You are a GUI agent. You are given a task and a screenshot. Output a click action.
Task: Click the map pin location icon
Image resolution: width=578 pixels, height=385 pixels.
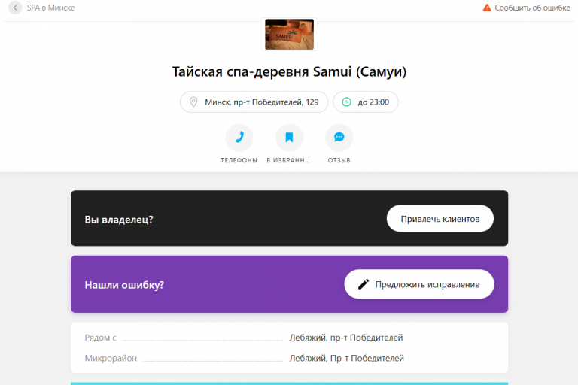[193, 102]
